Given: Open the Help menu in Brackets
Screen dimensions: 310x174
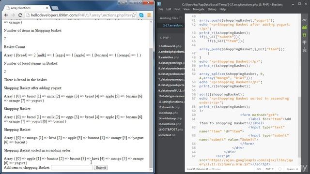Looking at the screenshot, I should [223, 9].
